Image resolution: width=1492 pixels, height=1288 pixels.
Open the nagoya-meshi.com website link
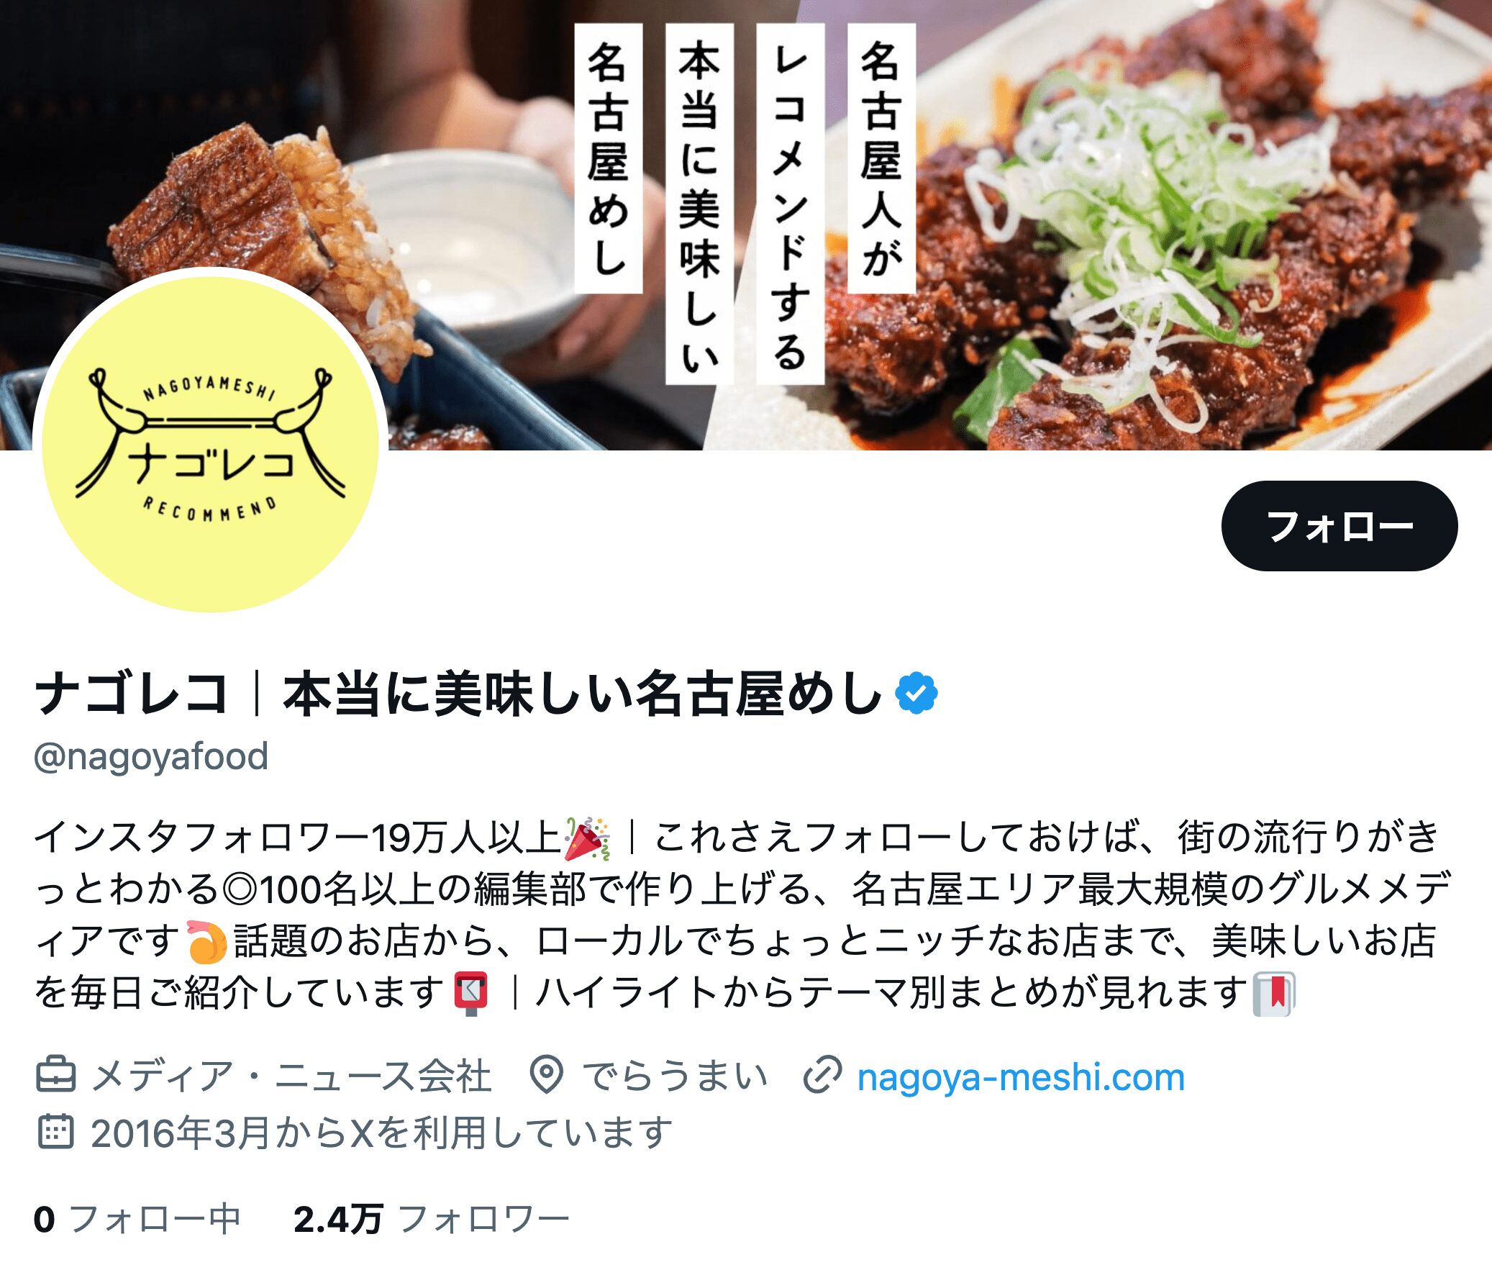click(1021, 1077)
